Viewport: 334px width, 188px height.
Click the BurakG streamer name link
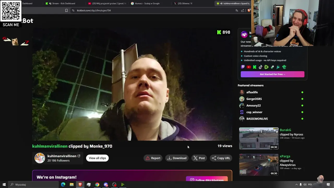[x=285, y=130]
